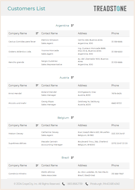135x190 pixels.
Task: Click the Argentina group heading
Action: click(62, 26)
